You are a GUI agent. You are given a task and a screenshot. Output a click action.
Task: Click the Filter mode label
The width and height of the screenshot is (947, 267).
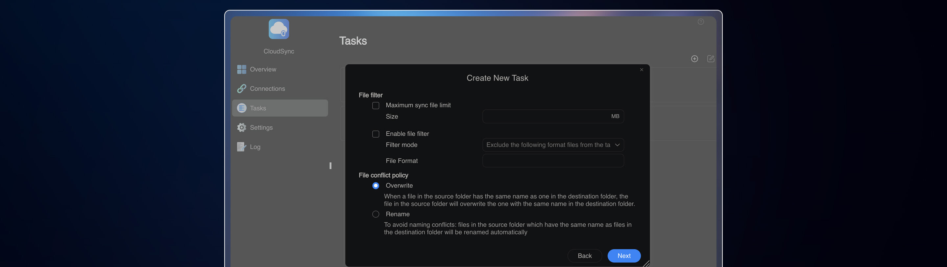pyautogui.click(x=401, y=145)
